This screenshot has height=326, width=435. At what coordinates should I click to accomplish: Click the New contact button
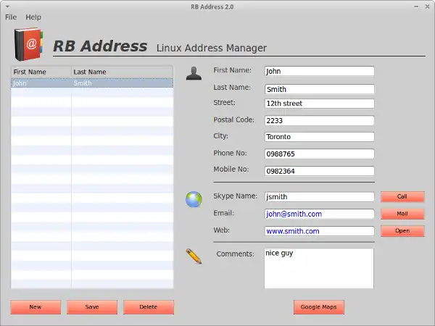[x=36, y=307]
